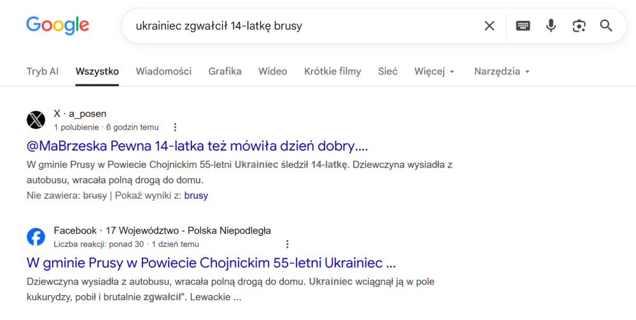
Task: Click the Facebook logo of second result
Action: coord(36,237)
